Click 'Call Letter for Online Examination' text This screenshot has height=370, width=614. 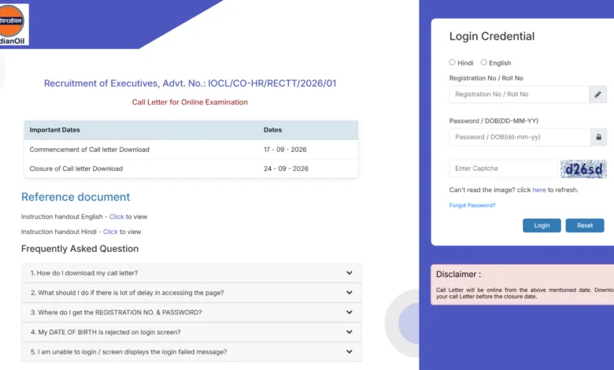[x=190, y=102]
